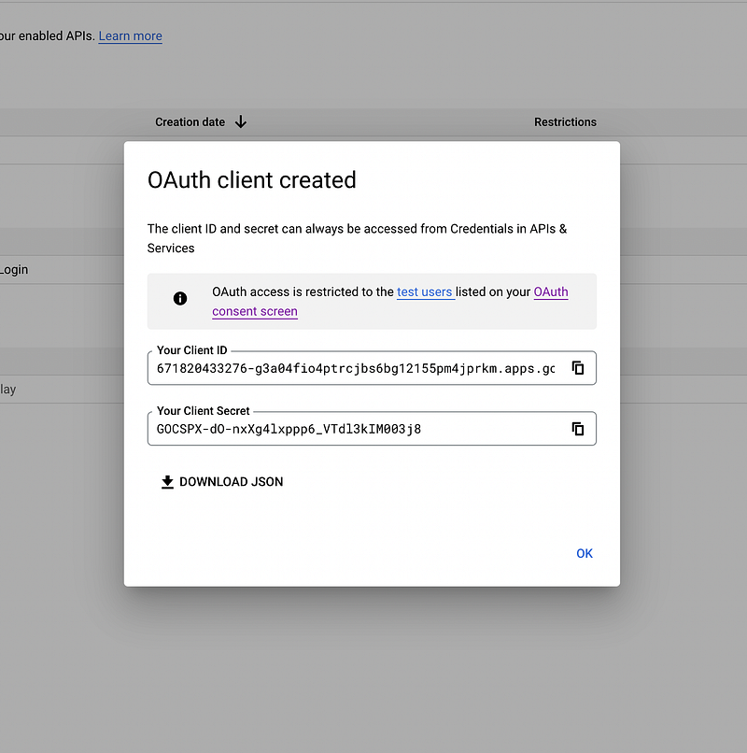
Task: Open the Learn more link
Action: 130,36
